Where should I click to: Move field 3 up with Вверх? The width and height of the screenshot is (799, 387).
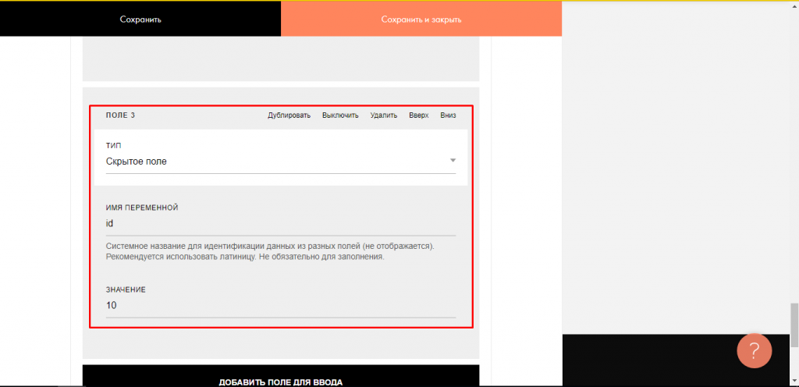(419, 115)
